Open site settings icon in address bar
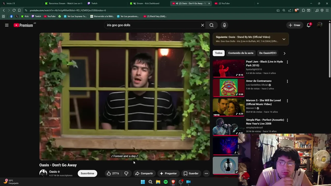 pos(26,10)
